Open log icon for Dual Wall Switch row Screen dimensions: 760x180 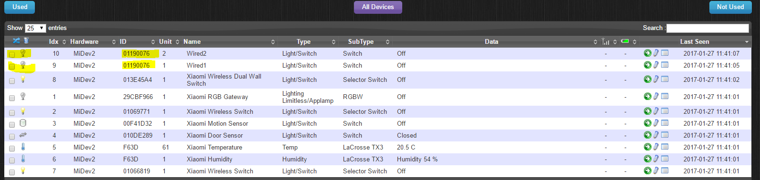(664, 79)
